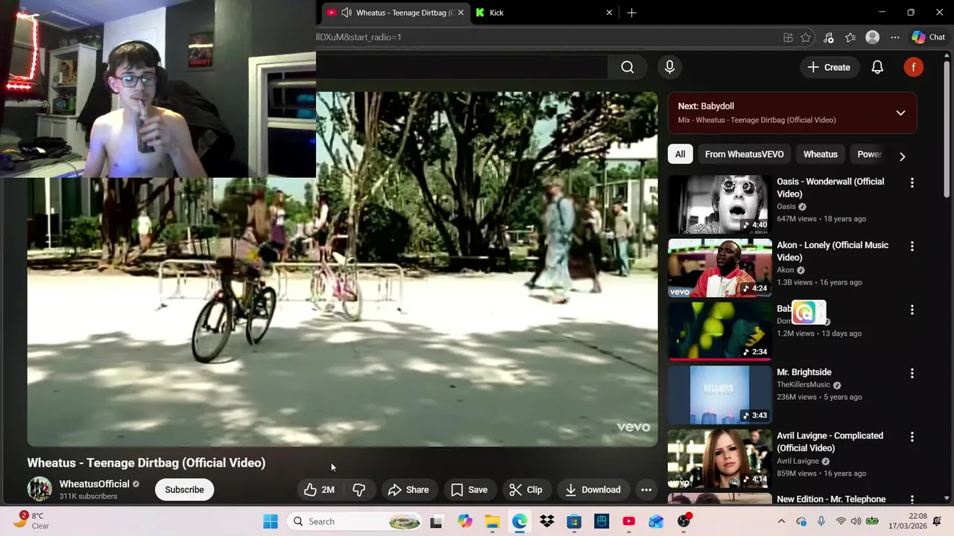Open Akon Lonely video thumbnail
This screenshot has width=954, height=536.
pos(720,268)
